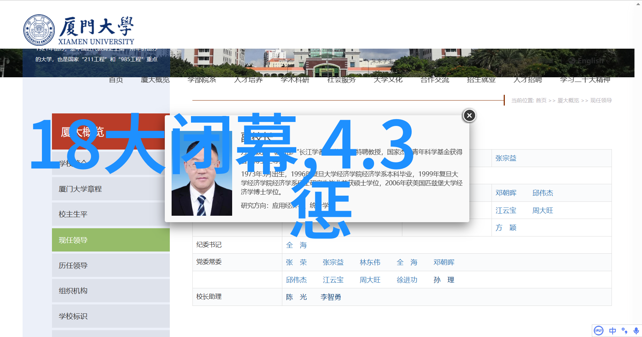642x337 pixels.
Task: Open 方颖's profile link
Action: [506, 228]
